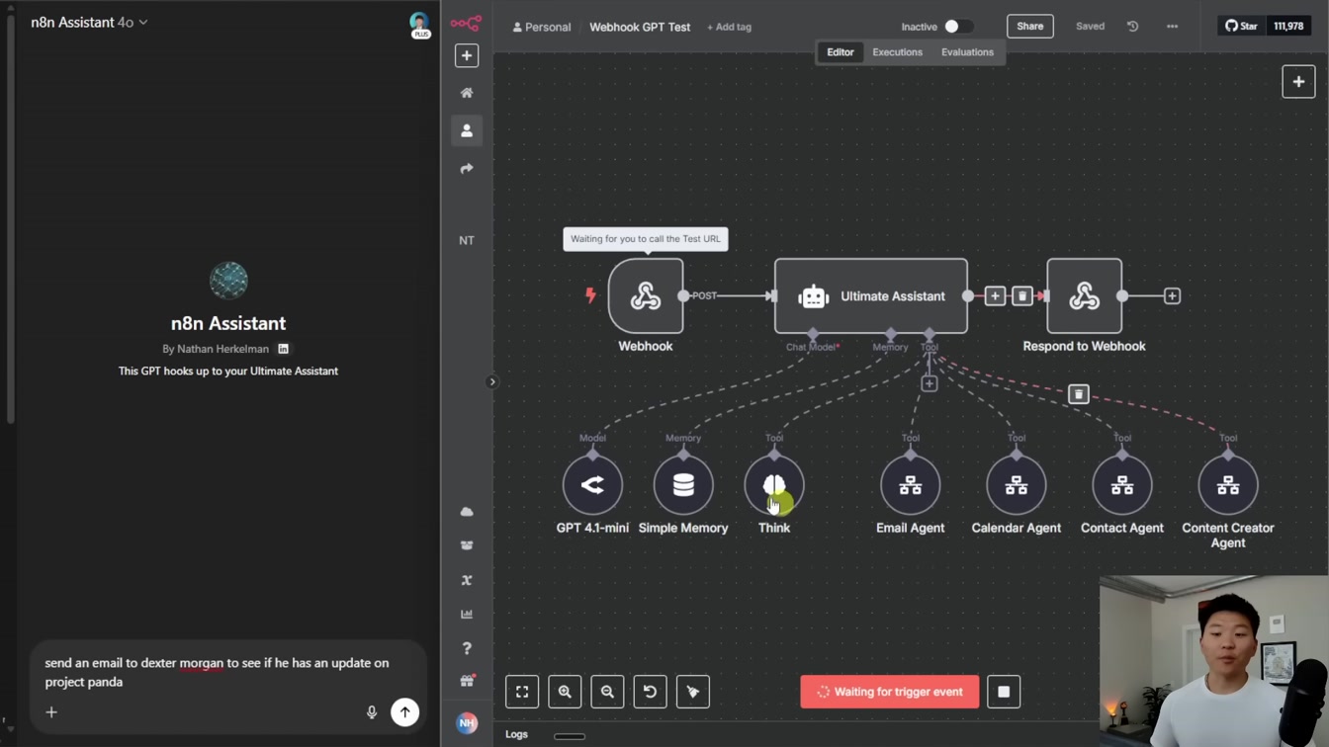Click the robot icon in sidebar
Image resolution: width=1329 pixels, height=747 pixels.
pyautogui.click(x=467, y=545)
